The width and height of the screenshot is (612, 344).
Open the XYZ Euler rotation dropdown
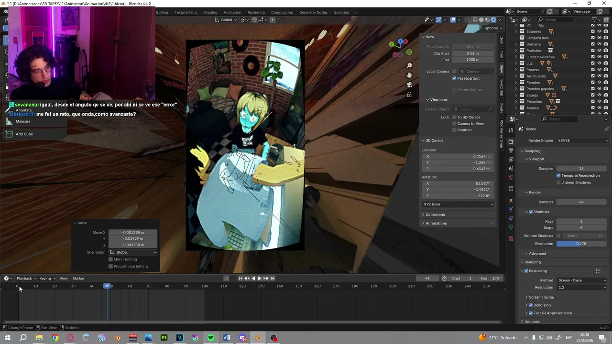pos(458,204)
